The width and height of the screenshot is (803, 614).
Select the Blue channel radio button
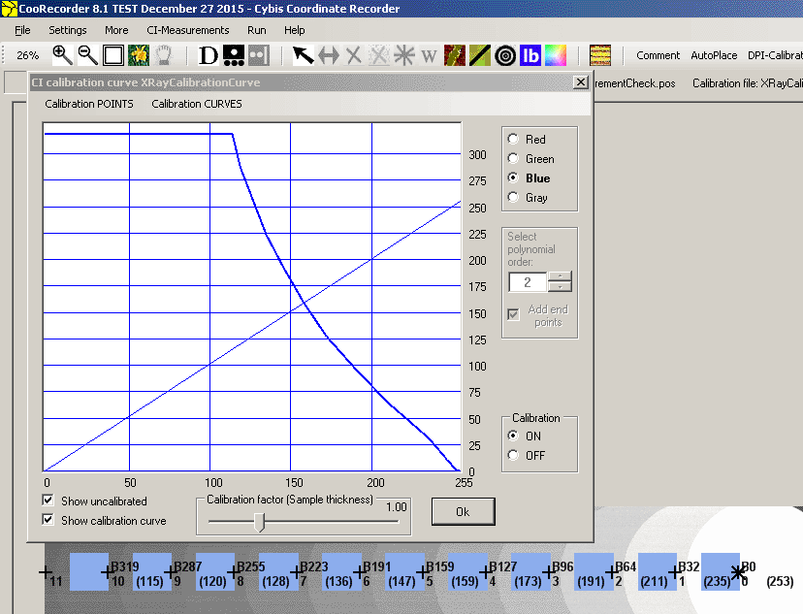[513, 178]
